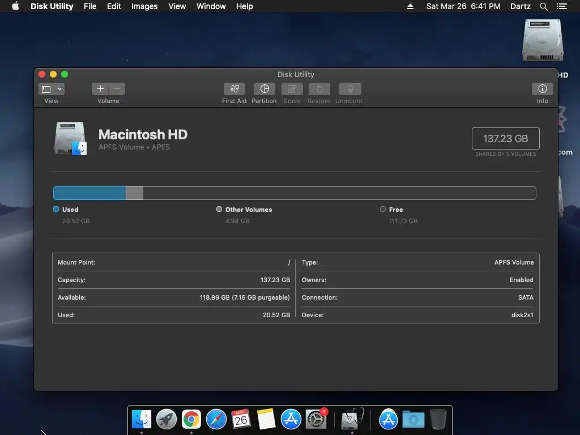This screenshot has width=580, height=435.
Task: Click the 20.52 GB value in Used row
Action: [x=276, y=315]
